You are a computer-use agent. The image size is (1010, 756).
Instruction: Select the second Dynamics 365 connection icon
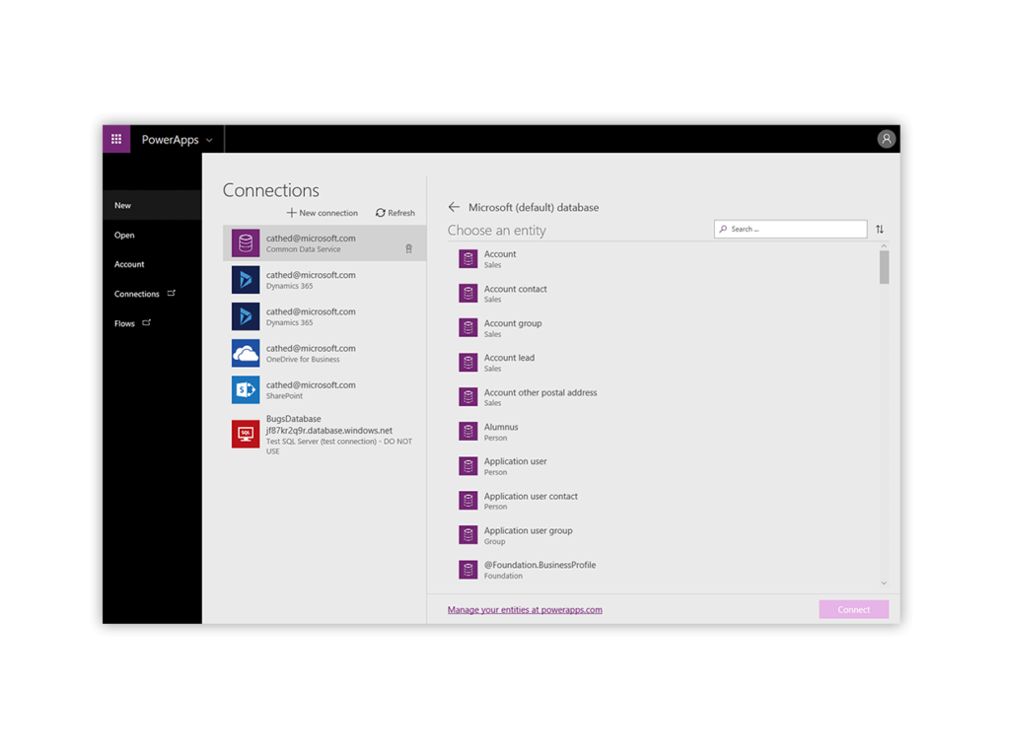[x=246, y=316]
